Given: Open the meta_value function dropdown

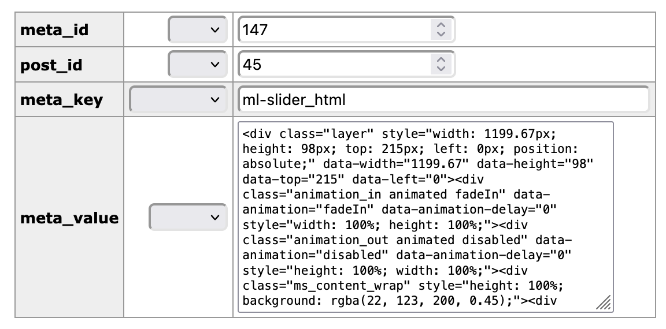Looking at the screenshot, I should click(x=188, y=218).
